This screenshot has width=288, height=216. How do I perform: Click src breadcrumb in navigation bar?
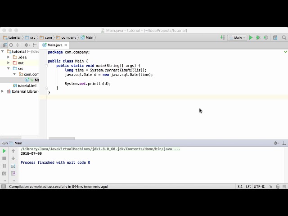[x=30, y=37]
